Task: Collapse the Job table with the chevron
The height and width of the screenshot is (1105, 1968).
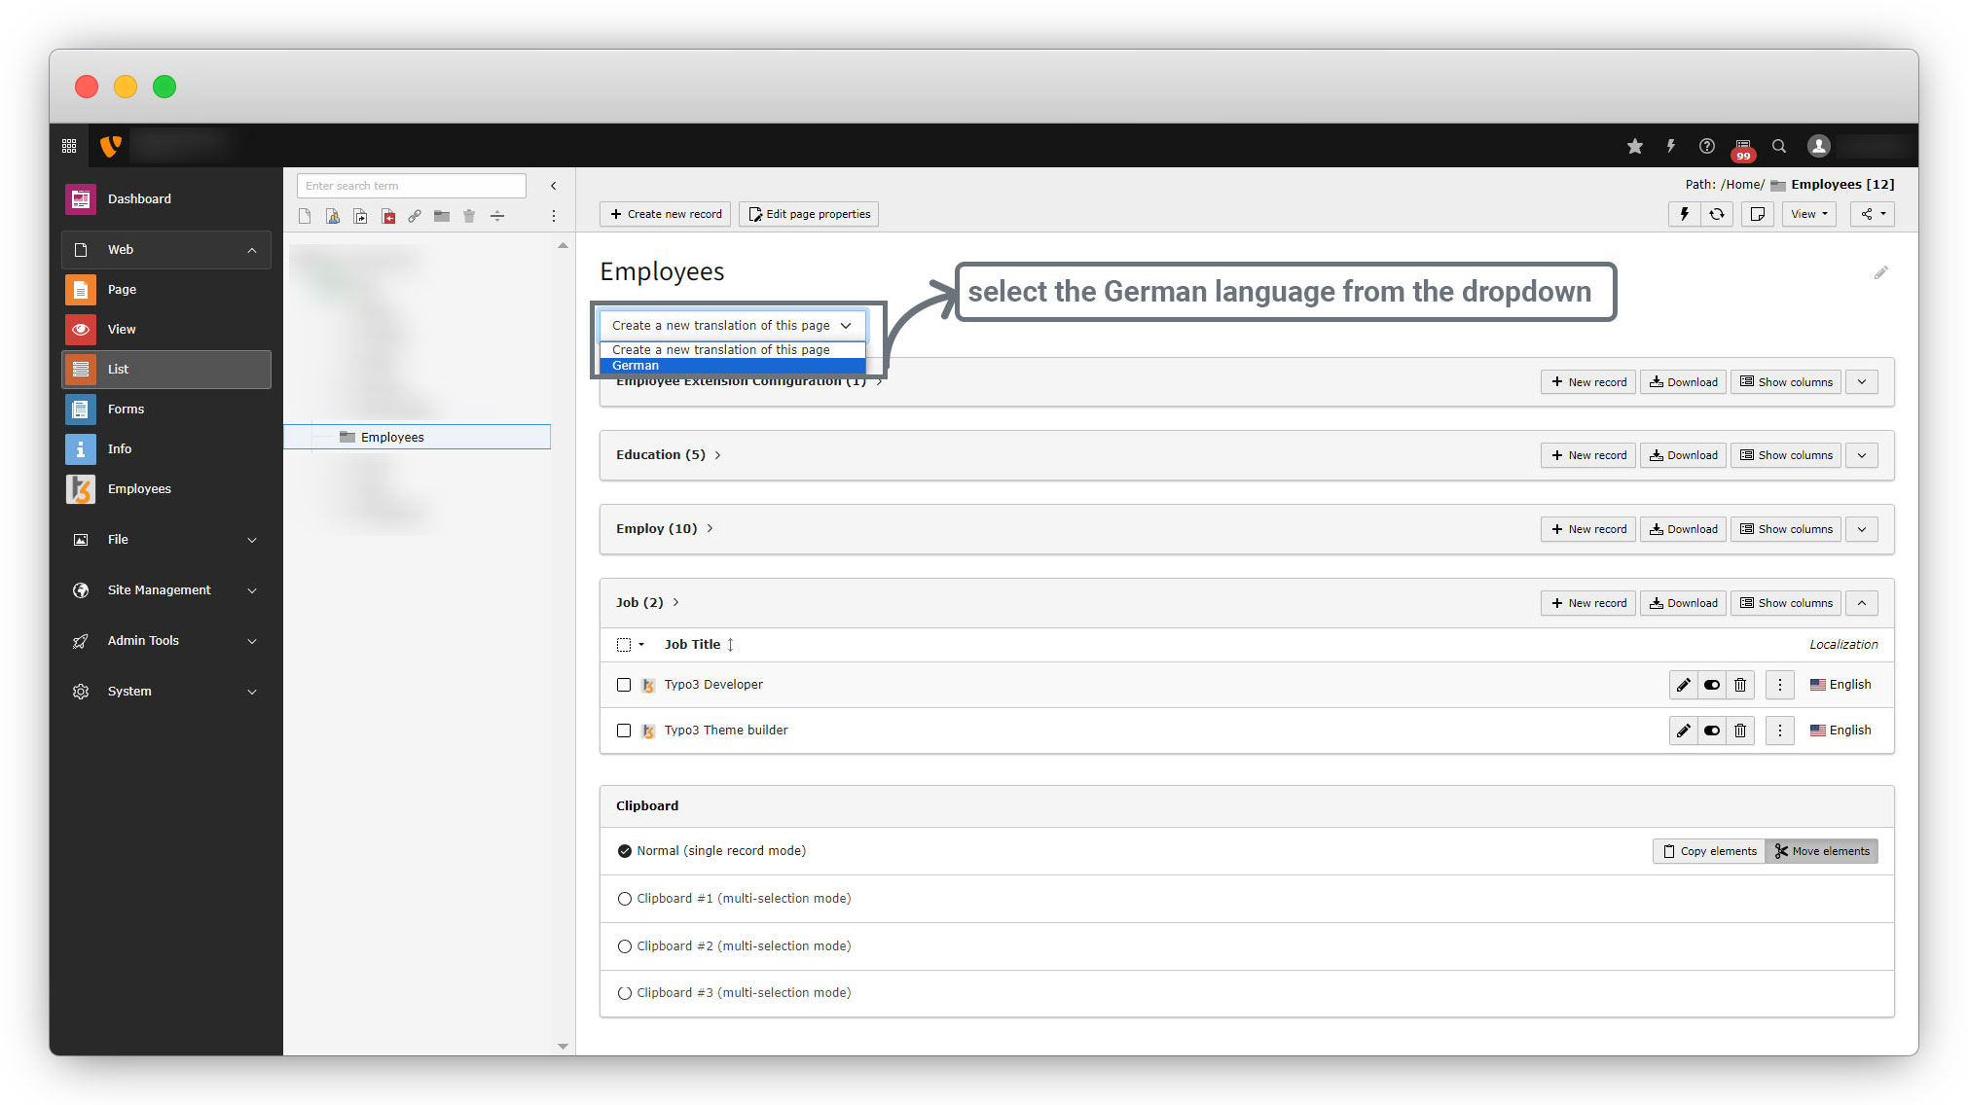Action: click(1862, 603)
